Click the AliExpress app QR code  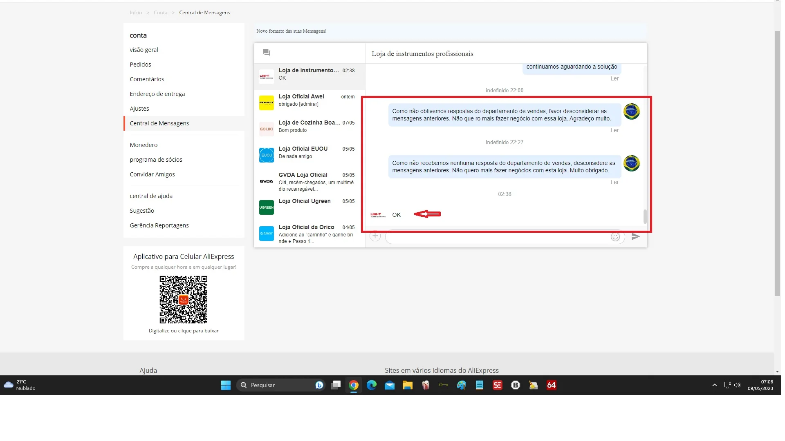pyautogui.click(x=184, y=299)
